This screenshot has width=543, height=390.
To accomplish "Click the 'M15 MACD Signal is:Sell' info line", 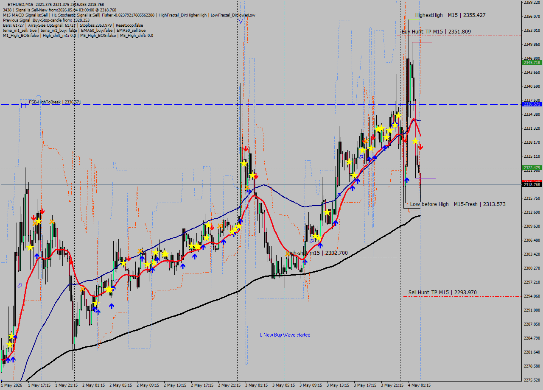I will tap(129, 15).
